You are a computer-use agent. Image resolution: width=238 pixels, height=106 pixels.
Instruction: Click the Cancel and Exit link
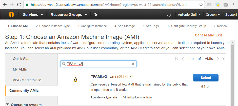208,35
